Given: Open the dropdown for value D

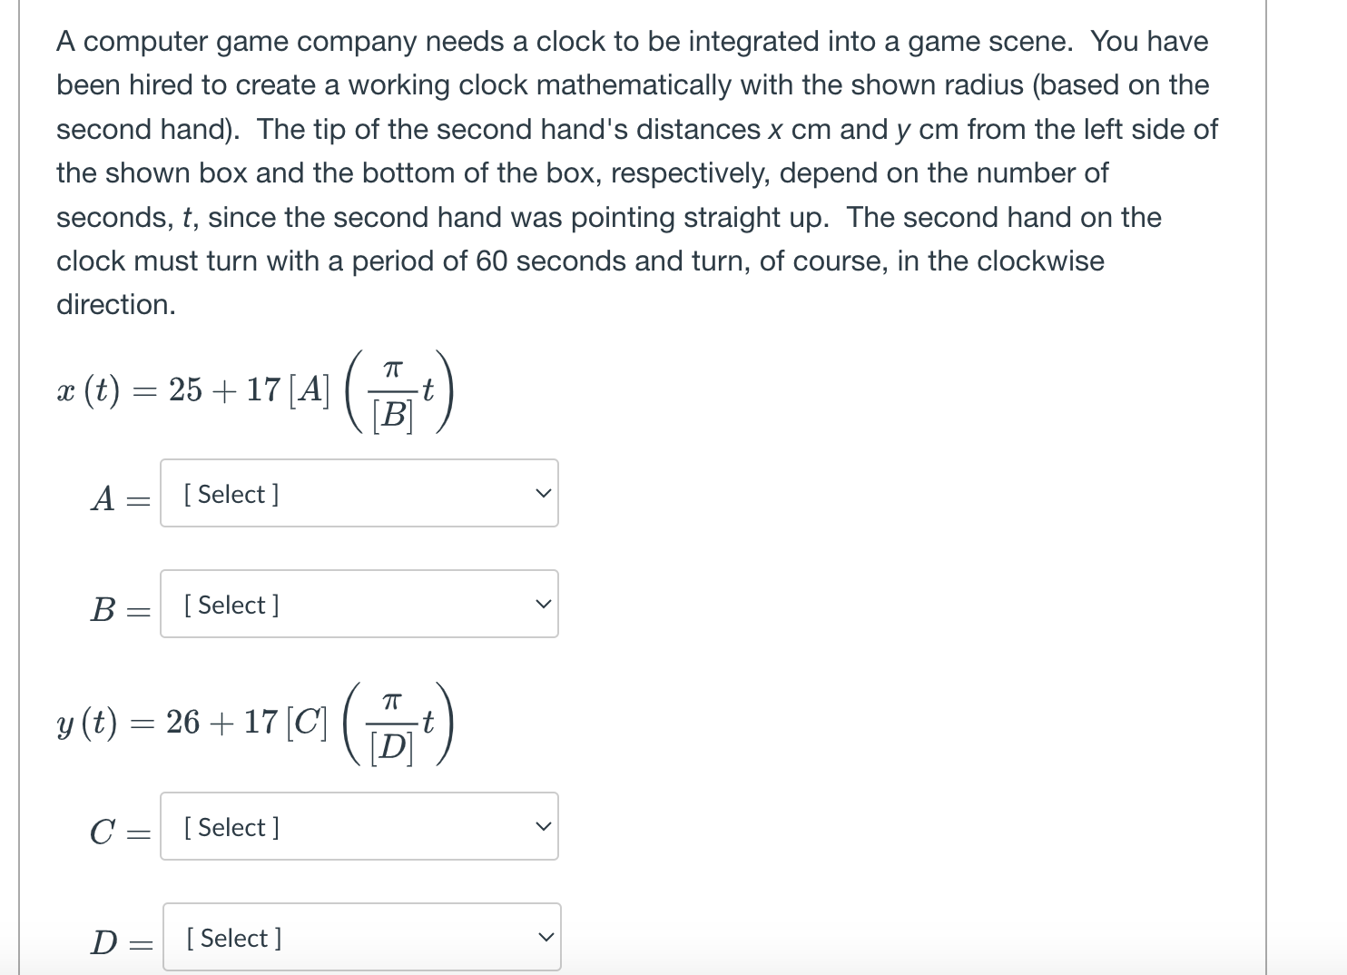Looking at the screenshot, I should 360,937.
